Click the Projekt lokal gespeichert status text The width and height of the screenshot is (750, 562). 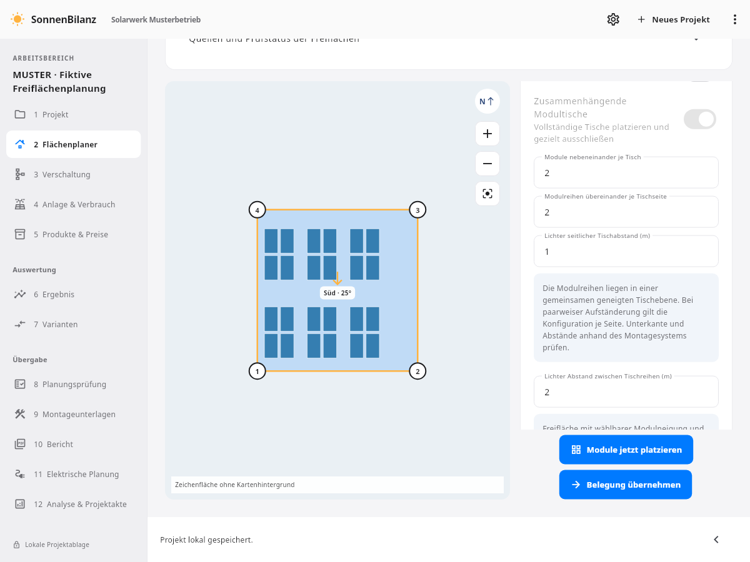(x=206, y=540)
